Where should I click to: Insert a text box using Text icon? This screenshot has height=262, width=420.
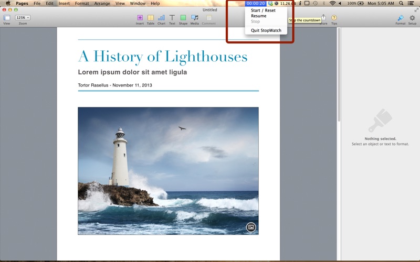[172, 18]
